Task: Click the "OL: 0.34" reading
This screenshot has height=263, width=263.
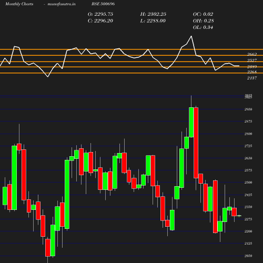Action: tap(203, 27)
